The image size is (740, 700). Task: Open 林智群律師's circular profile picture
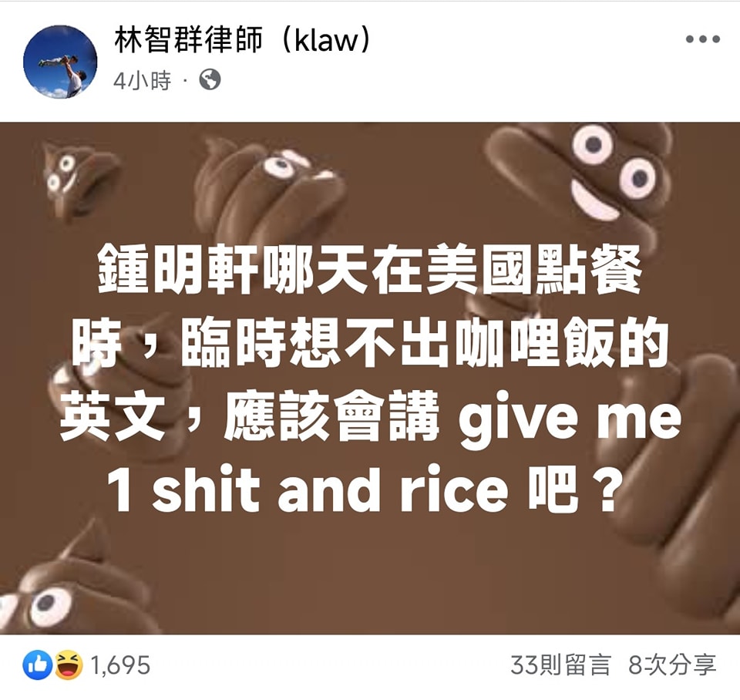[60, 62]
